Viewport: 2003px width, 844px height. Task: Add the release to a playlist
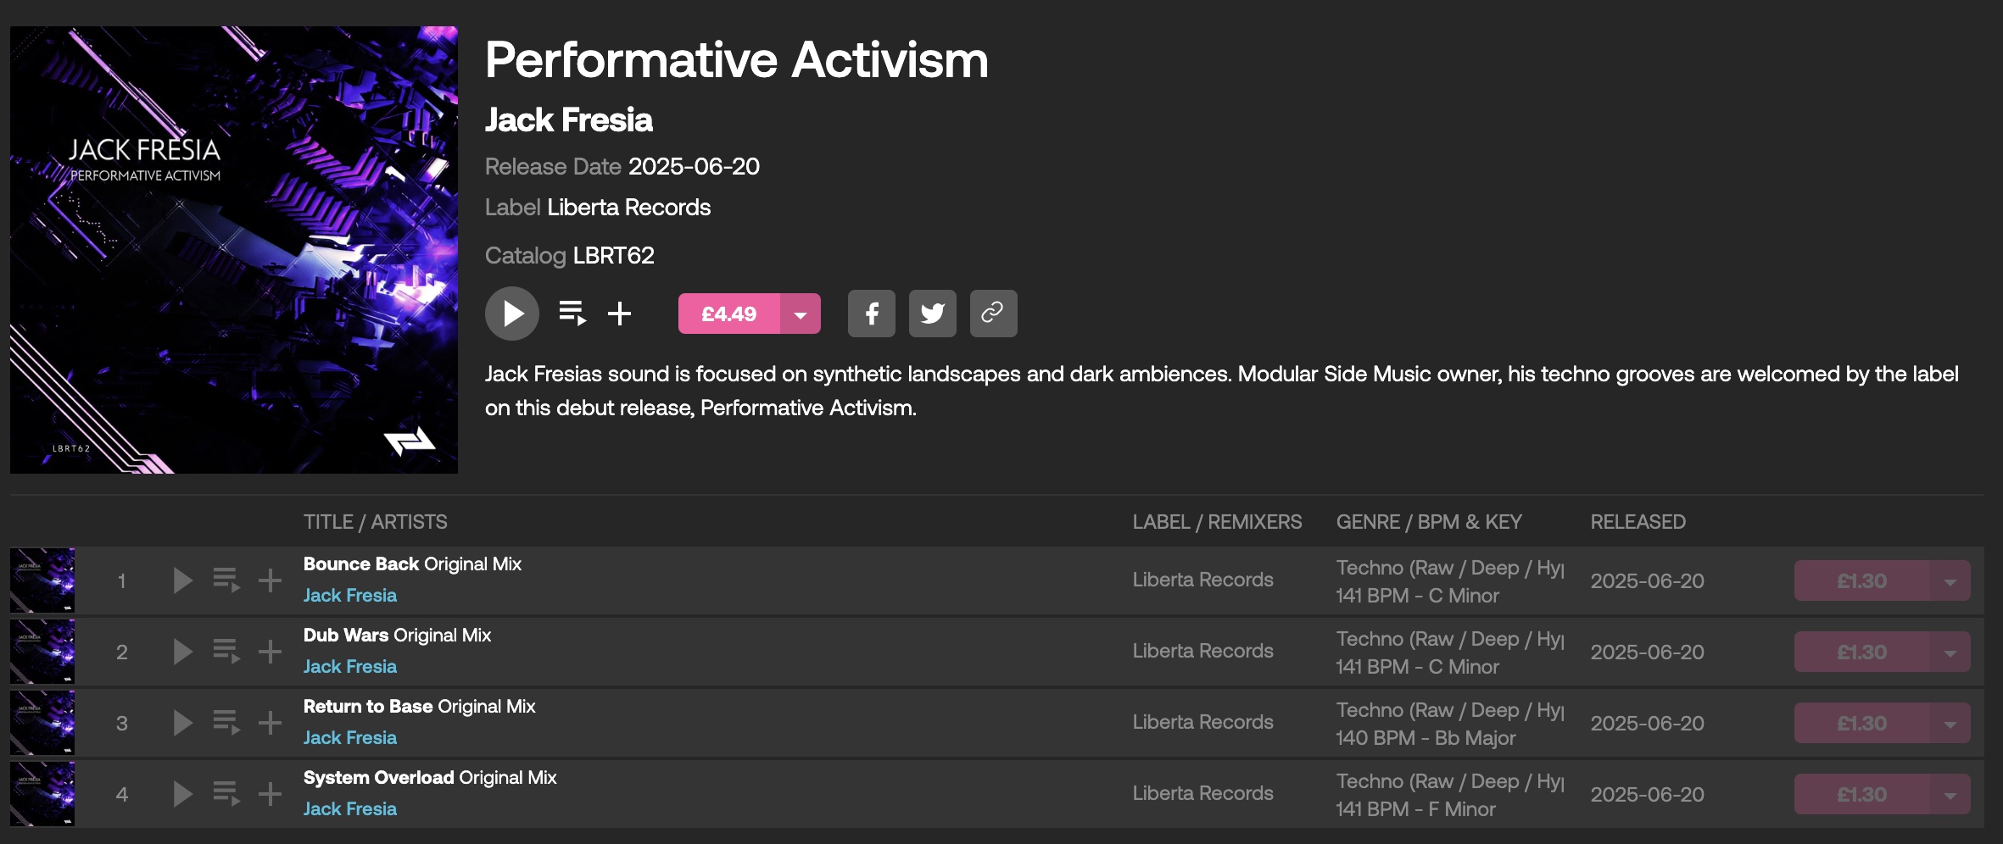tap(620, 314)
